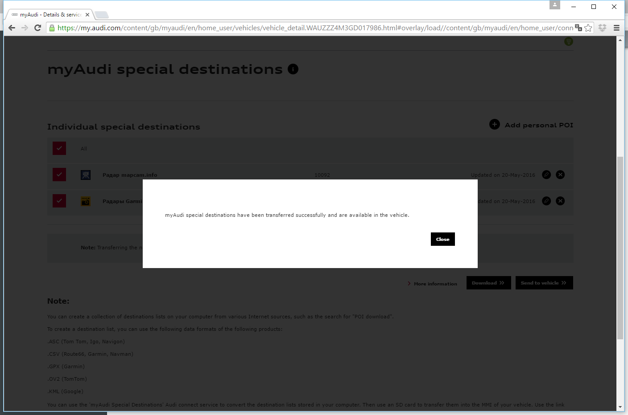Click the Individual special destinations heading
Screen dimensions: 628x415
[x=124, y=127]
